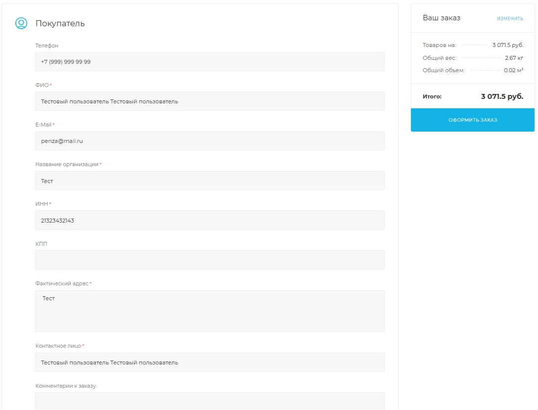Submit with the Оформить заказ button
Screen dimensions: 538x410
(x=472, y=120)
